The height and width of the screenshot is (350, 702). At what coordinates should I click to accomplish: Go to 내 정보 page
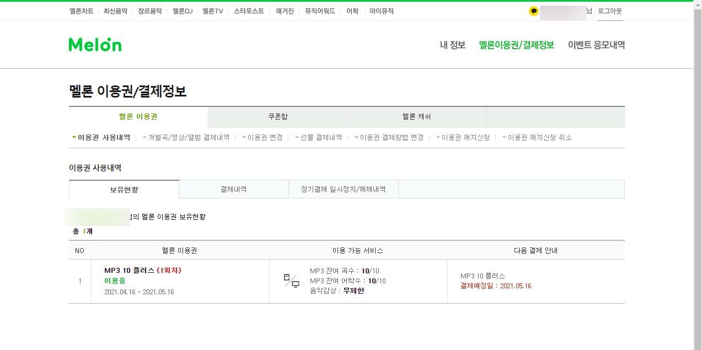tap(453, 45)
